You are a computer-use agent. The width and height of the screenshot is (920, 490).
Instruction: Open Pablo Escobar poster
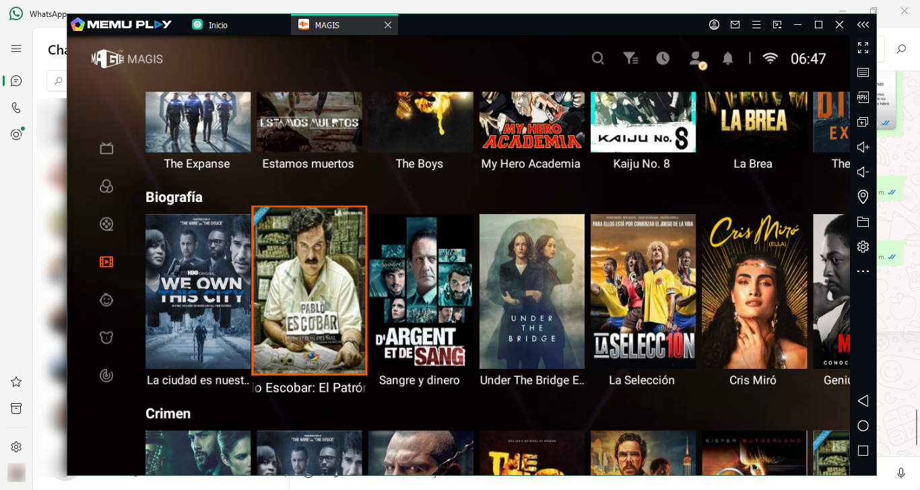[309, 291]
